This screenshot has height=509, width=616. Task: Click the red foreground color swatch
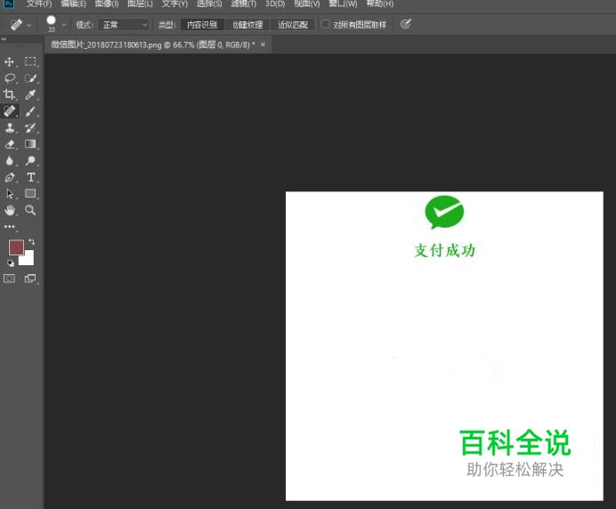[17, 247]
